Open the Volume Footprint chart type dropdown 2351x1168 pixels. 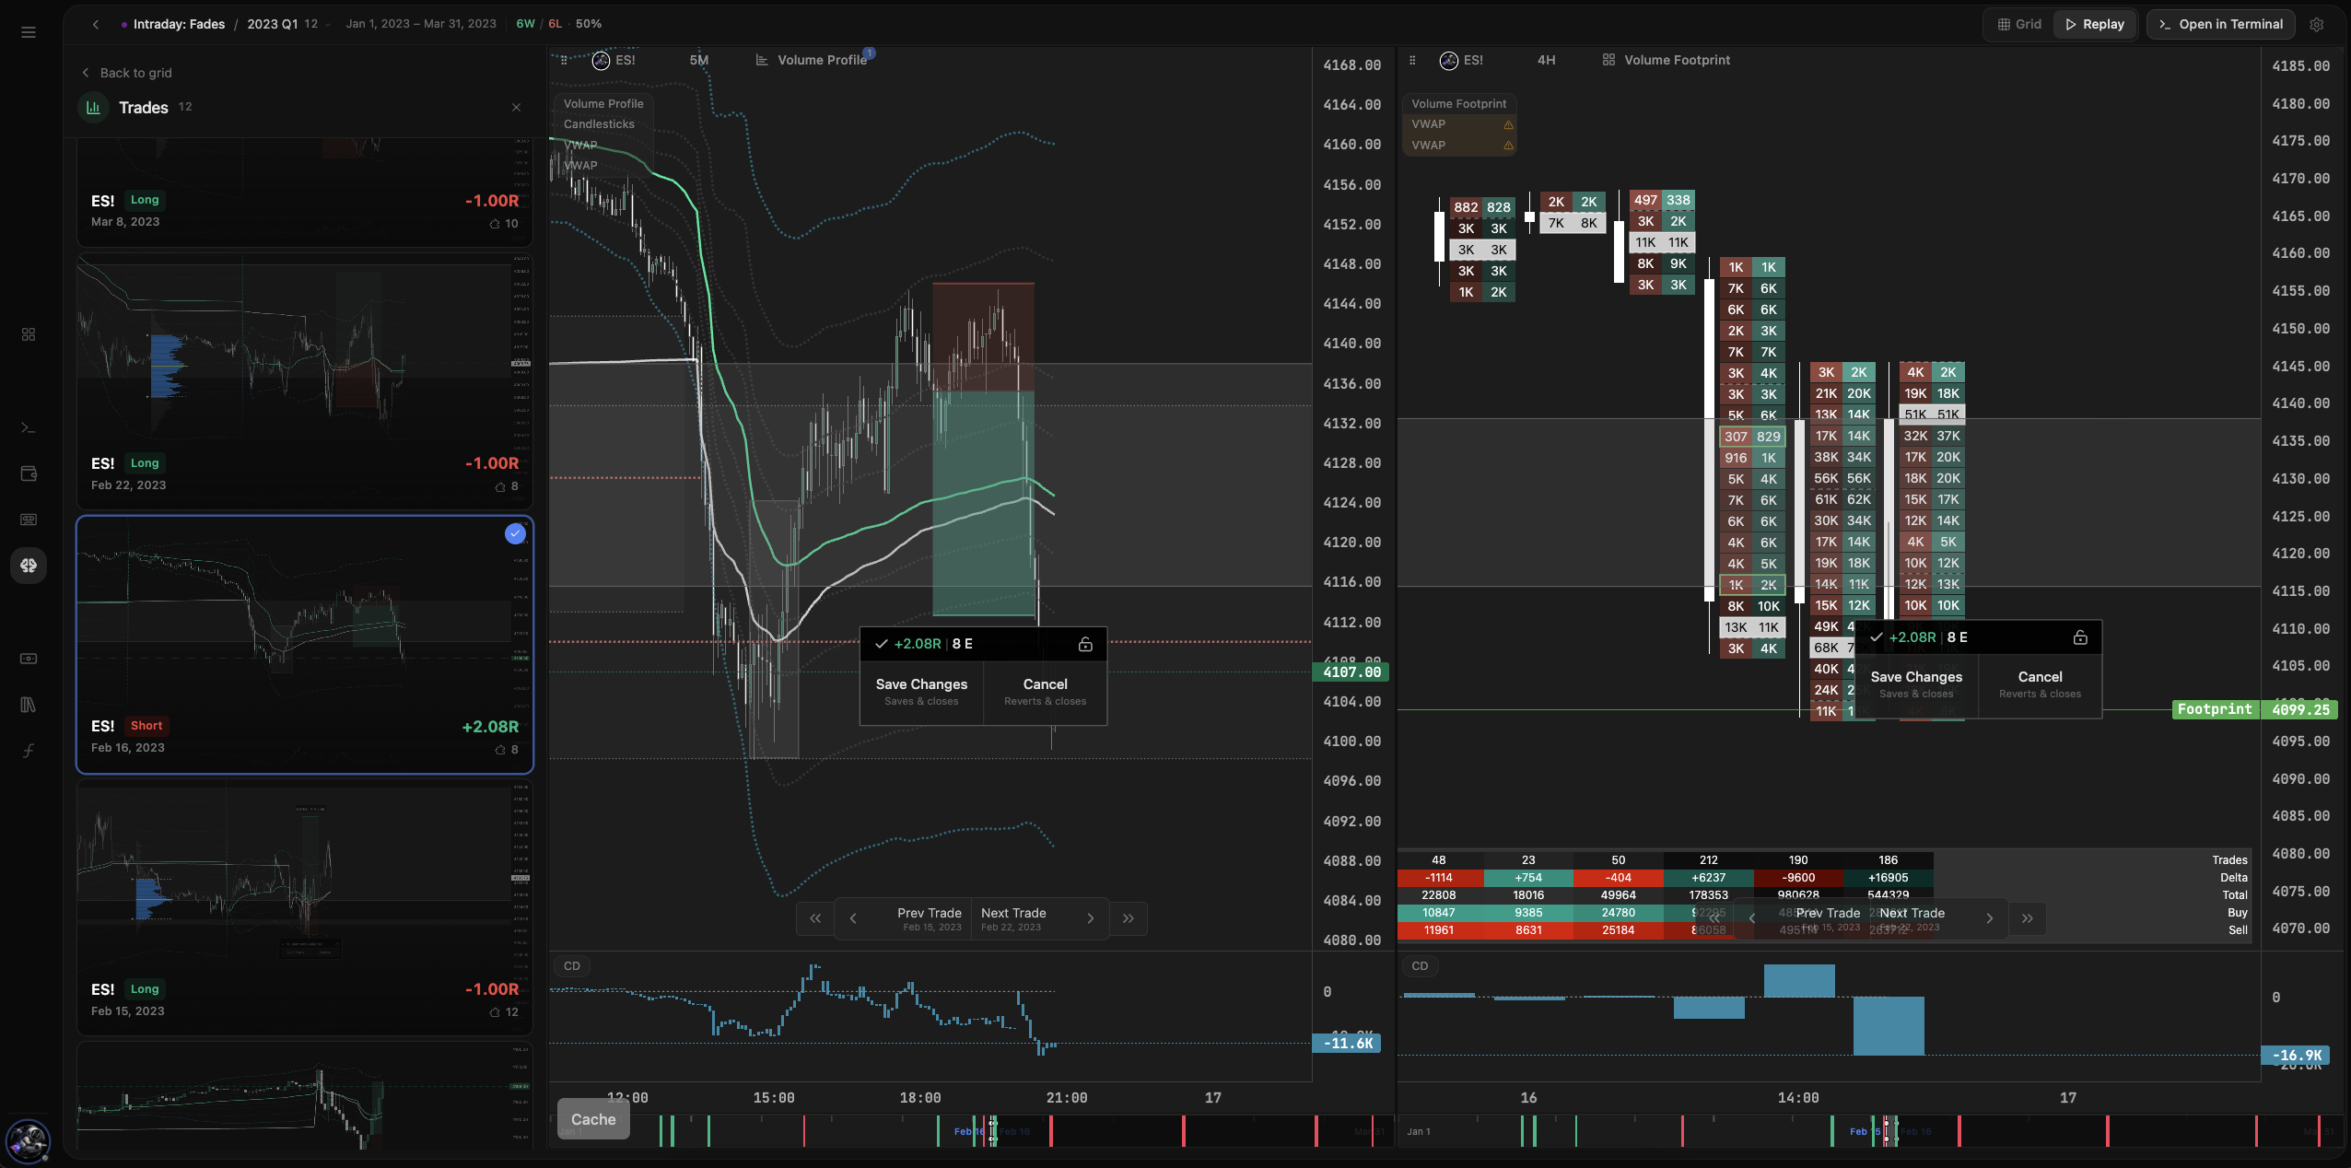tap(1667, 60)
